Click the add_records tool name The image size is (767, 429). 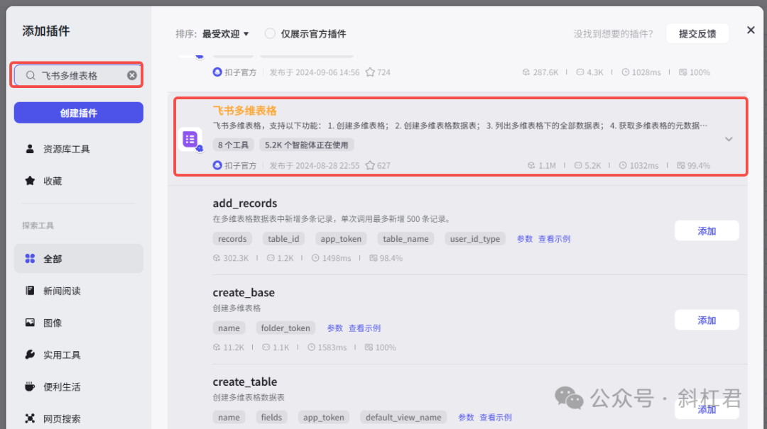pos(244,203)
